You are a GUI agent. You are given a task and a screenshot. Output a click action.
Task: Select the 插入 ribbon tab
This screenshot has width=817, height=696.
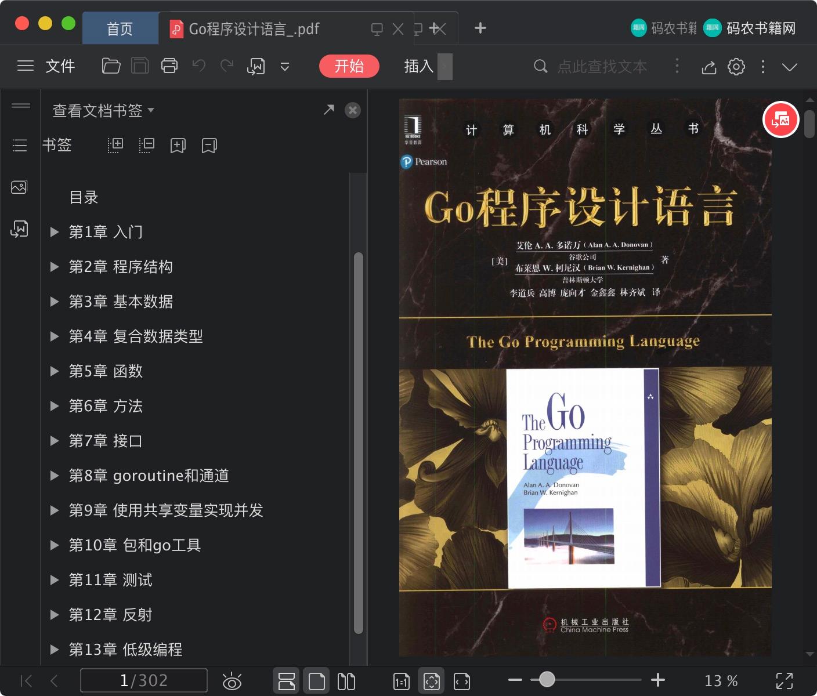[x=419, y=66]
